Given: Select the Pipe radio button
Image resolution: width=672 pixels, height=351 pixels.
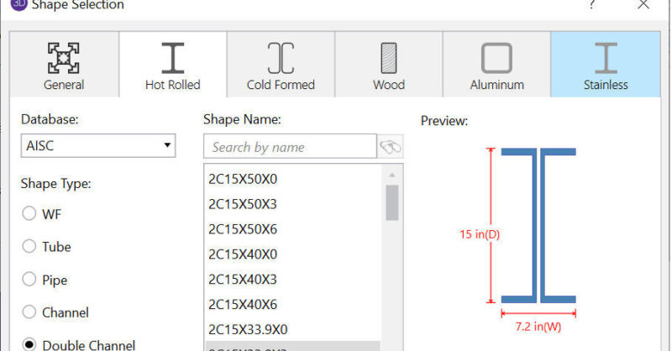Looking at the screenshot, I should tap(29, 280).
